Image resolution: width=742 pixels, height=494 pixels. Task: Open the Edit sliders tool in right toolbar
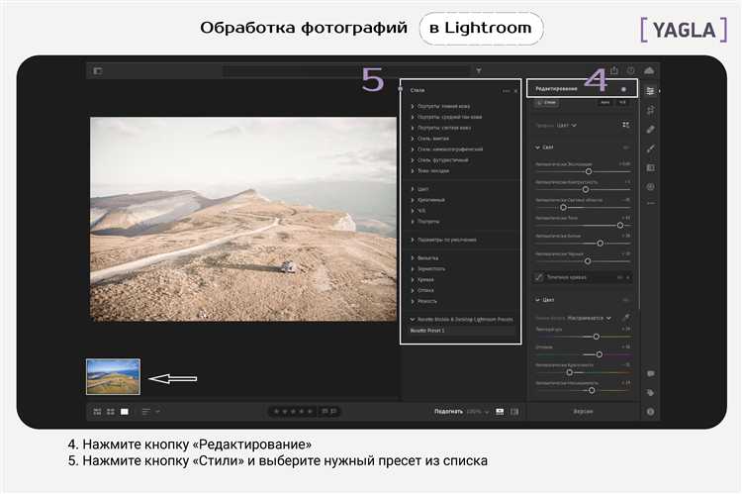tap(650, 91)
